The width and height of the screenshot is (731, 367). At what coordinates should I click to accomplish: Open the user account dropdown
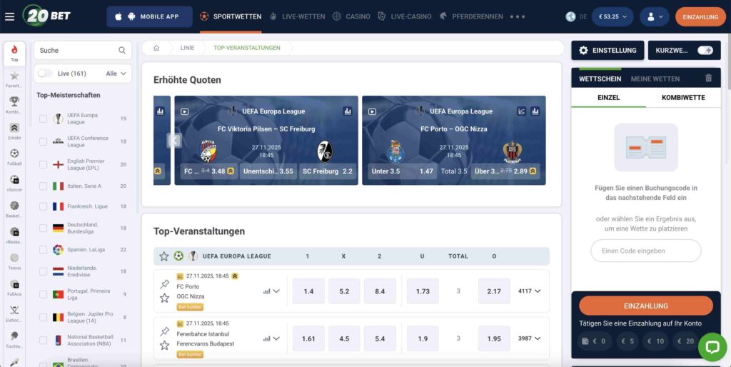tap(654, 17)
